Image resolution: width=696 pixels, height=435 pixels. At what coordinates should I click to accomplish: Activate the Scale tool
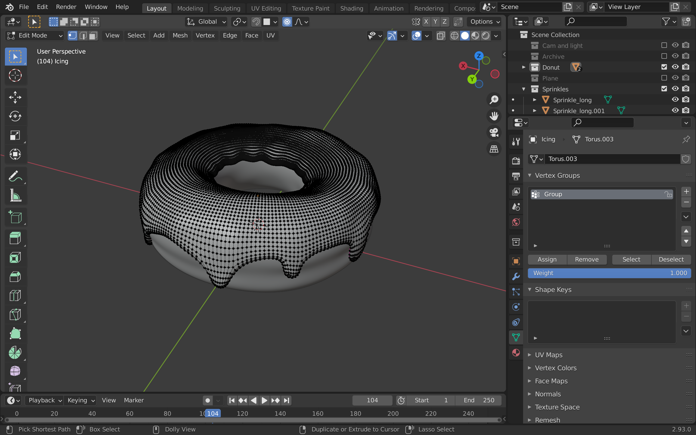pos(15,135)
